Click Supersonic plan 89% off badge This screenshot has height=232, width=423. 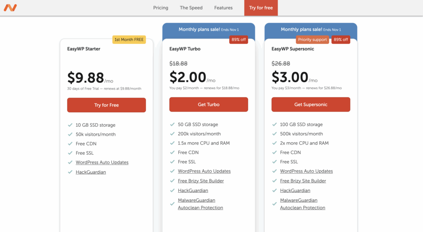click(x=341, y=40)
